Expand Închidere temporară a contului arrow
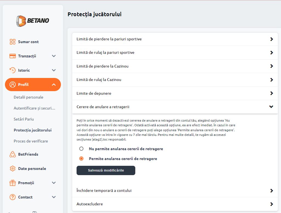Screen dimensions: 281x213 (x=271, y=190)
